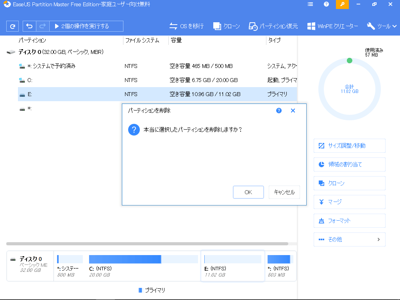The height and width of the screenshot is (300, 400).
Task: Click the pie icon in 領域の割り当て
Action: (x=321, y=164)
